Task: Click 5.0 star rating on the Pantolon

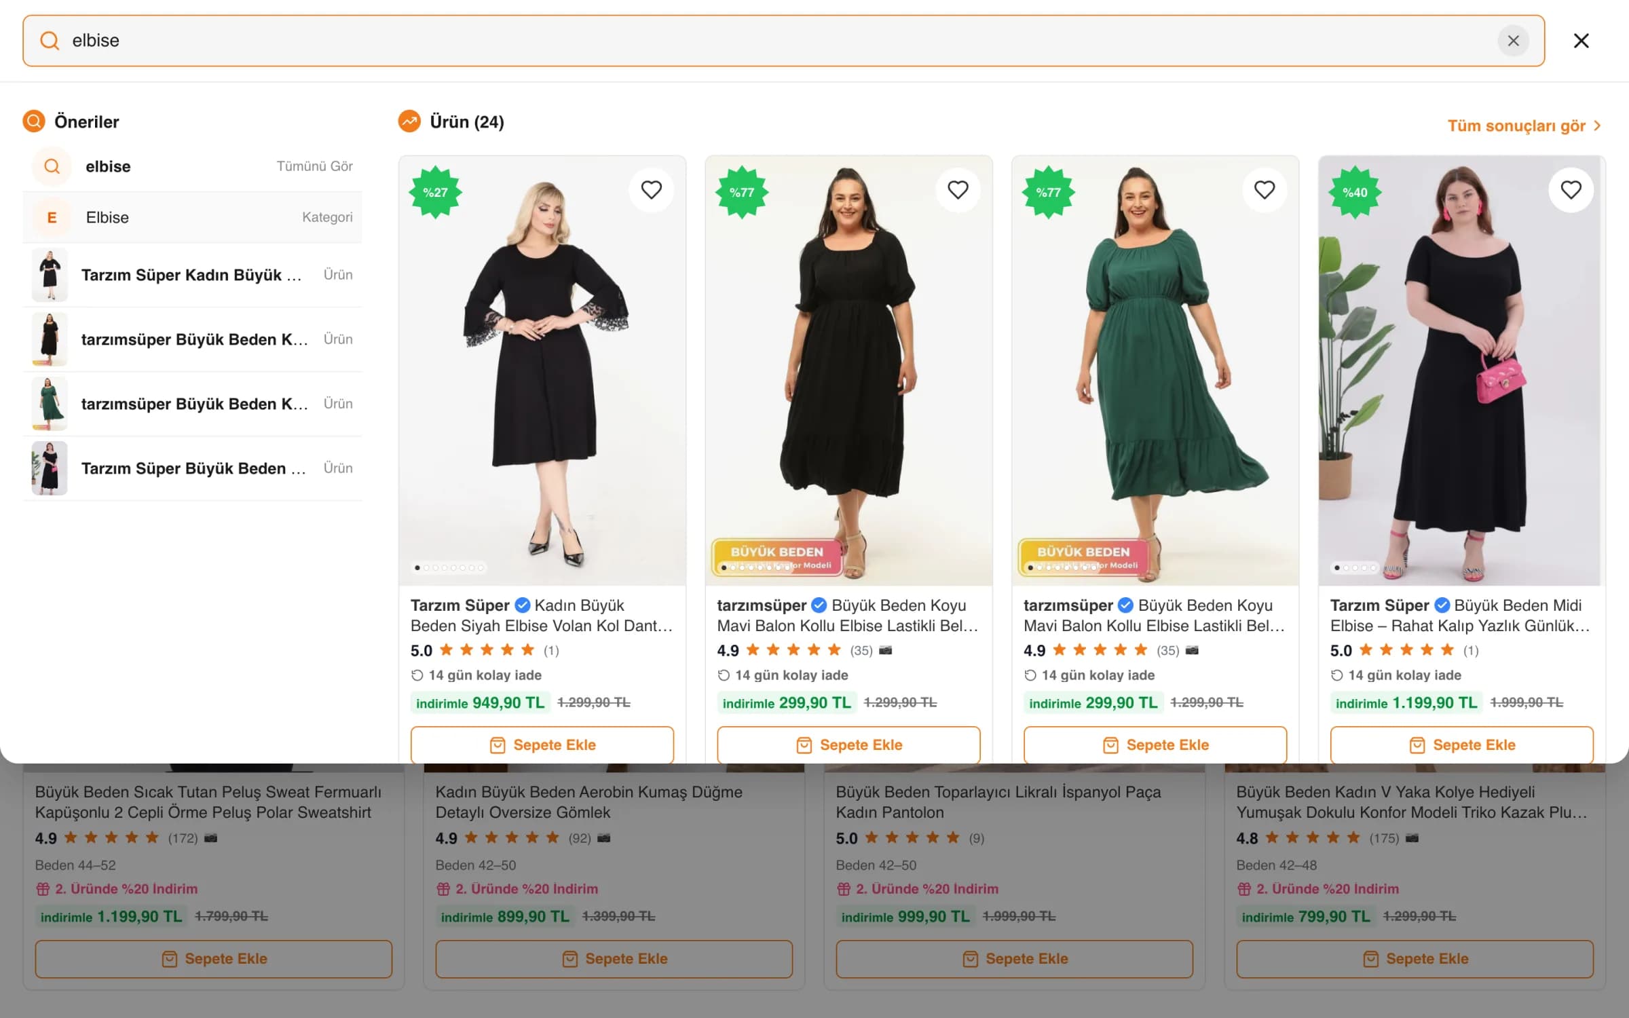Action: [898, 838]
